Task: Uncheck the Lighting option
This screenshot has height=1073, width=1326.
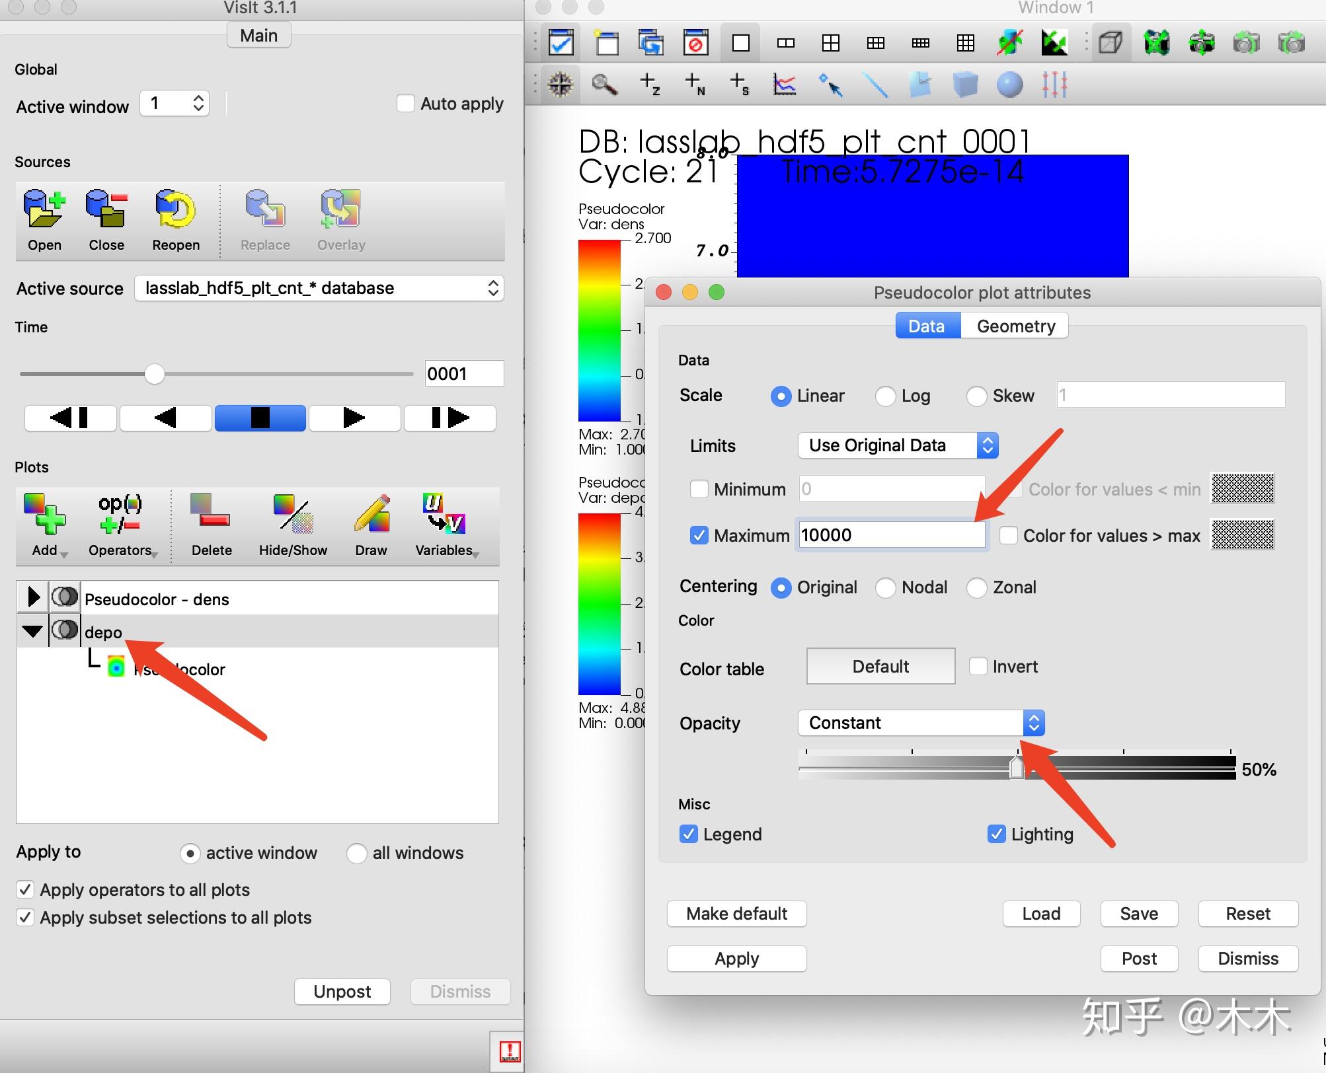Action: (x=996, y=834)
